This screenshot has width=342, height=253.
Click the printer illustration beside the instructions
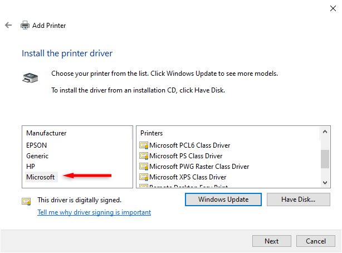coord(30,77)
